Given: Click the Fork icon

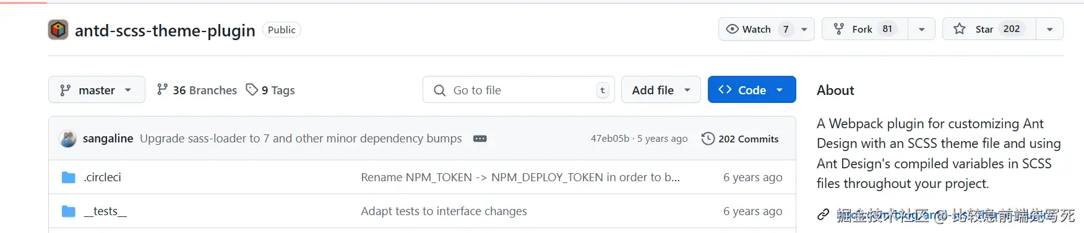Looking at the screenshot, I should click(x=839, y=29).
